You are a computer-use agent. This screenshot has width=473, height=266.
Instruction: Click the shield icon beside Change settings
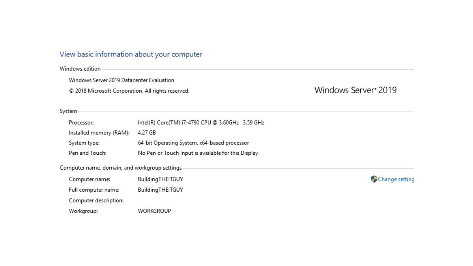pos(374,179)
